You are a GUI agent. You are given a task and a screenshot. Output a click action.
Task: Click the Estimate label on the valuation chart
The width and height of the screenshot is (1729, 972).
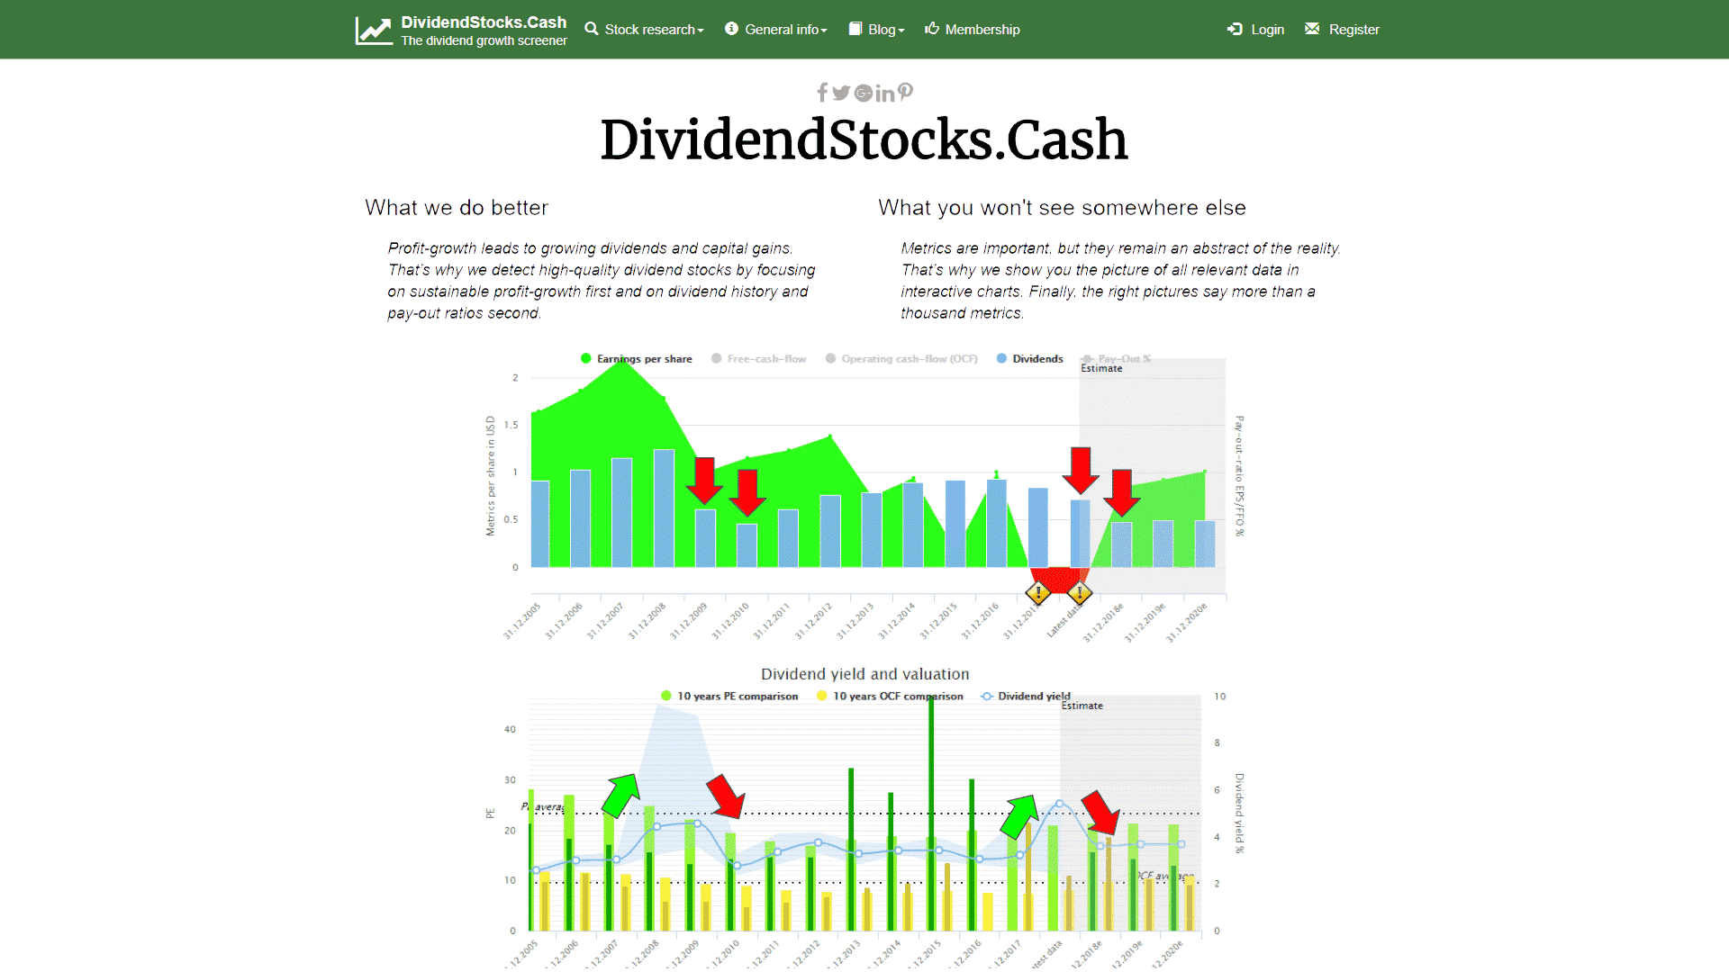point(1082,706)
